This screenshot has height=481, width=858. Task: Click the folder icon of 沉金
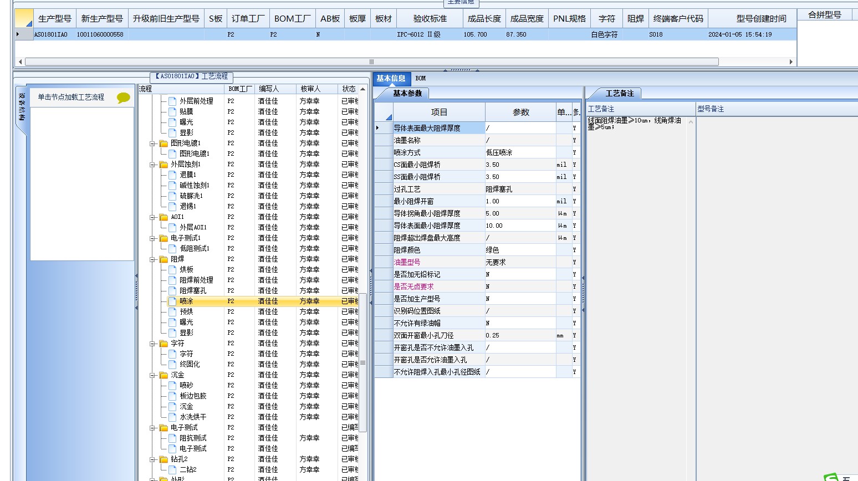164,375
